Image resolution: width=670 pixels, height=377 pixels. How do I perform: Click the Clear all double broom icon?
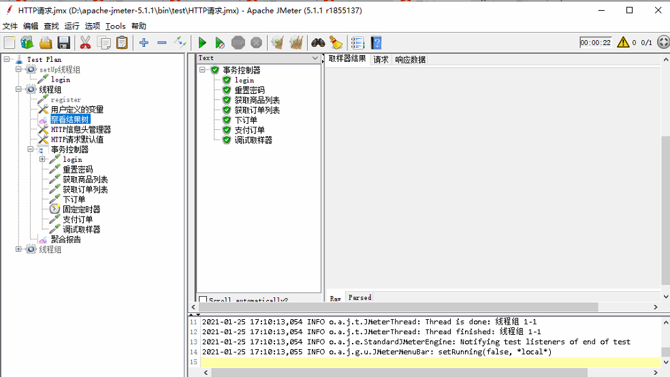[x=296, y=43]
